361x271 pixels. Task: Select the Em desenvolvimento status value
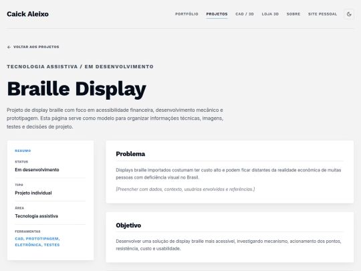click(x=37, y=170)
